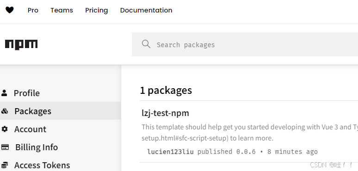Click the black heart icon
The height and width of the screenshot is (171, 358).
tap(10, 10)
